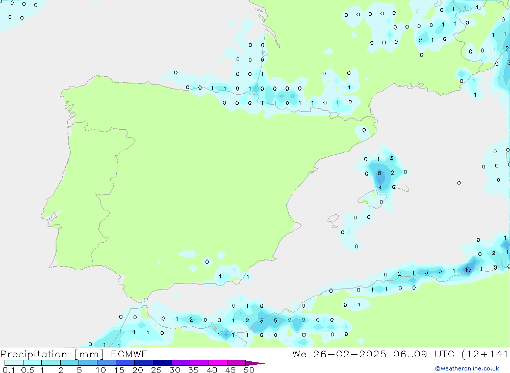The width and height of the screenshot is (510, 373).
Task: Click the above-50 arrow tip of legend
Action: pos(255,363)
